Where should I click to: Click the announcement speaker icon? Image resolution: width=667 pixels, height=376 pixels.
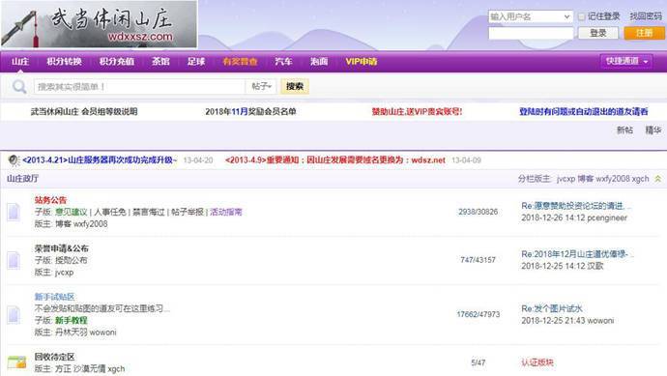pyautogui.click(x=14, y=160)
